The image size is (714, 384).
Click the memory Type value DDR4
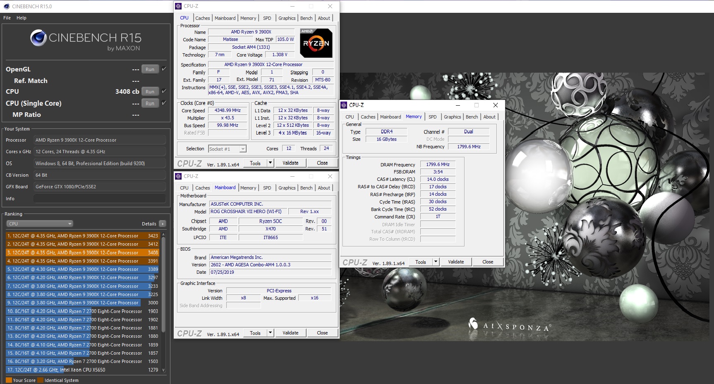387,132
